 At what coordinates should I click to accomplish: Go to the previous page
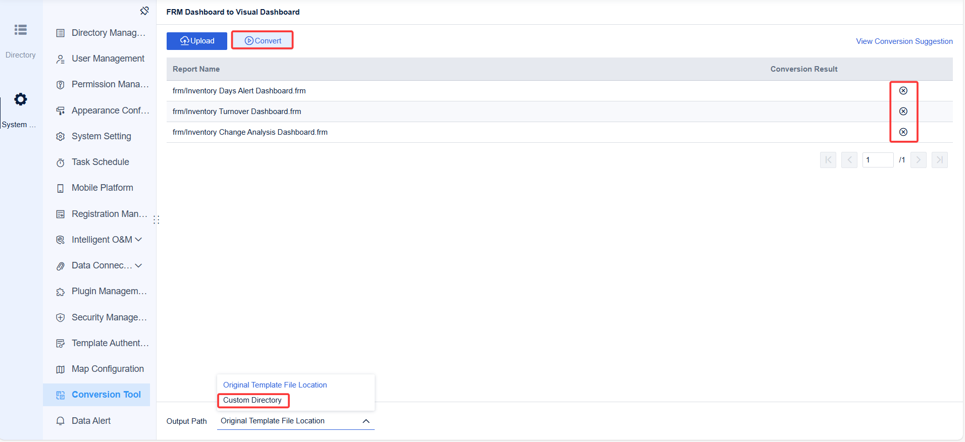click(x=849, y=160)
